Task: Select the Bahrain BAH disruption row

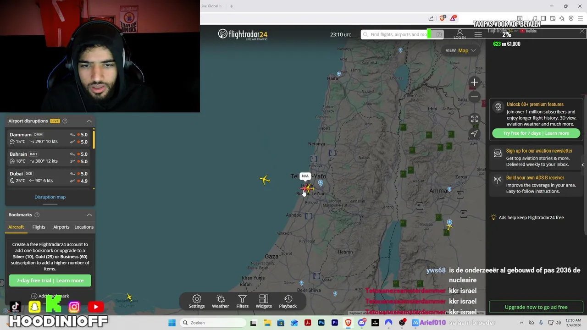Action: (49, 158)
